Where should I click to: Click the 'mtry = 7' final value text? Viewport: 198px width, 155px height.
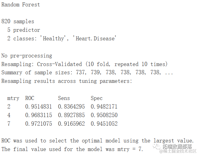tap(130, 149)
